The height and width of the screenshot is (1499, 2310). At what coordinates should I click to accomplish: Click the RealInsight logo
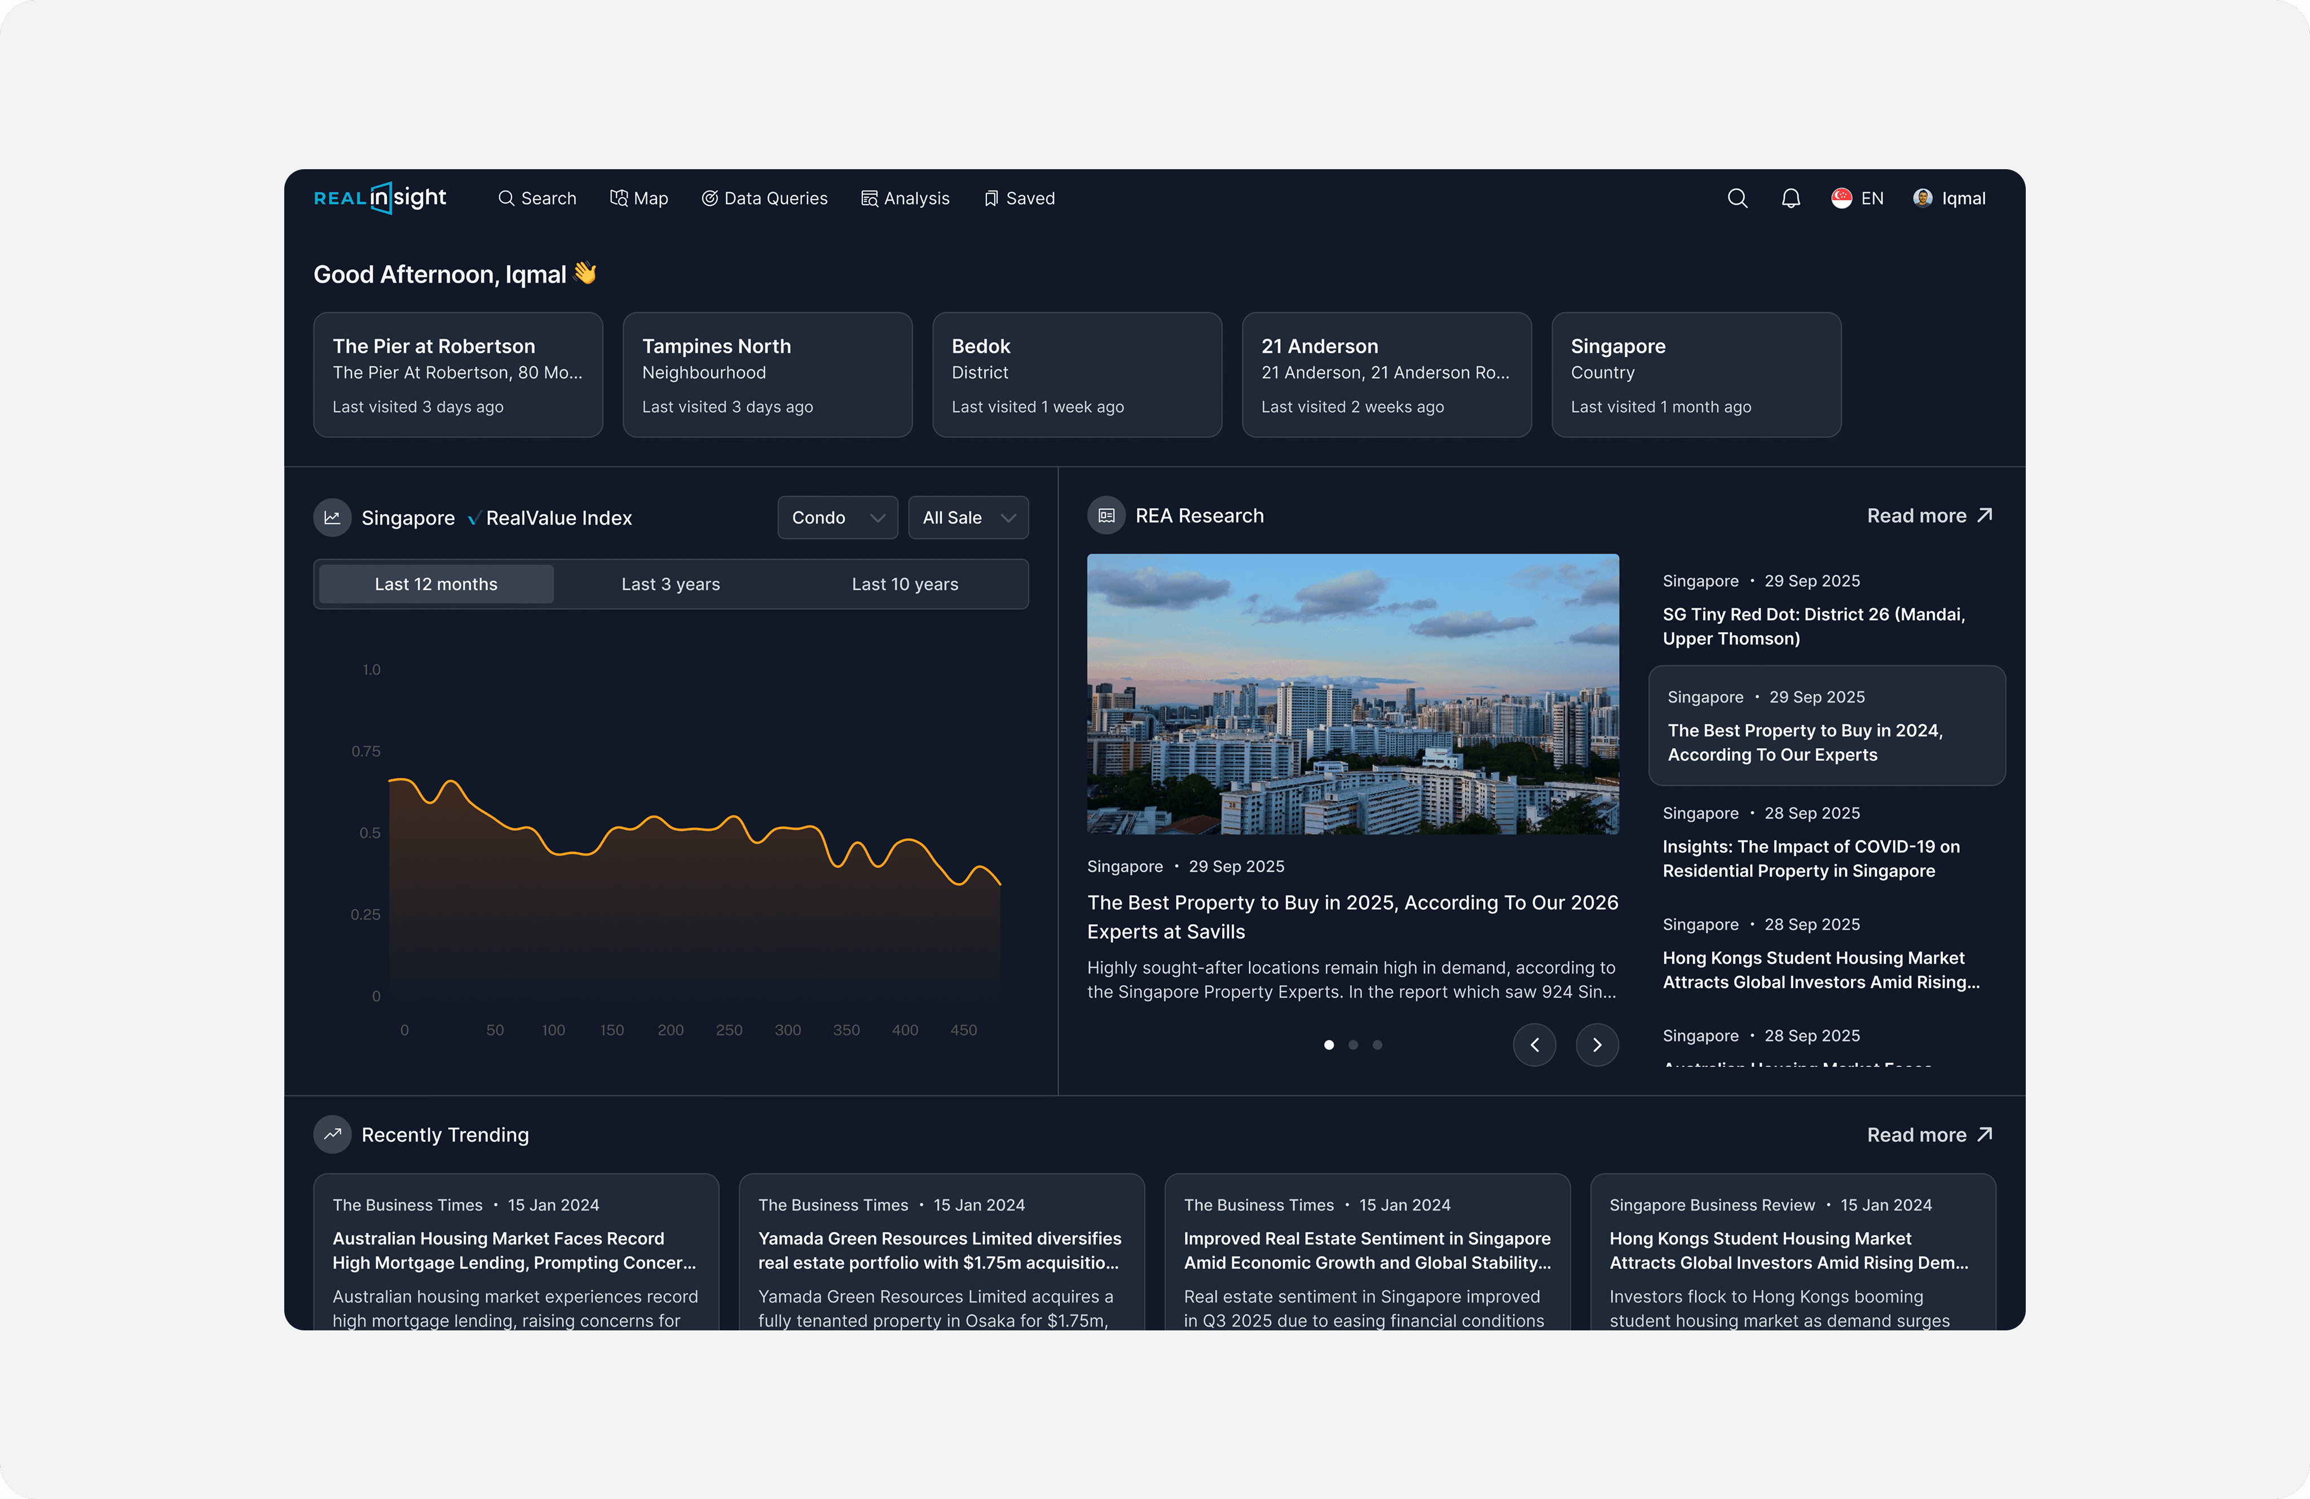(x=380, y=198)
